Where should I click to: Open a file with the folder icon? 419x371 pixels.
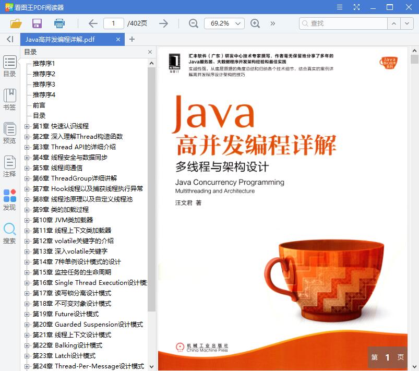(16, 23)
